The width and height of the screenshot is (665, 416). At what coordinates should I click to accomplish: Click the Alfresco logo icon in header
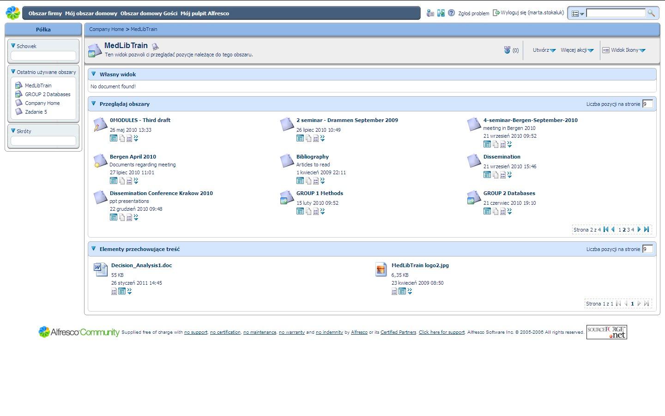coord(13,13)
